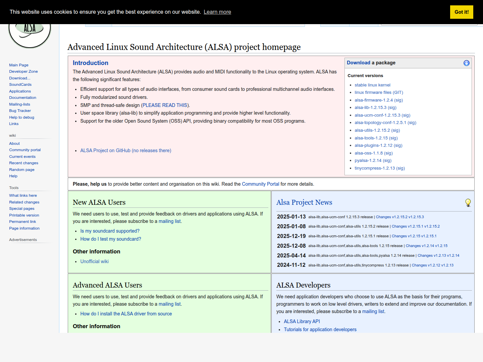Open Page information in Tools
This screenshot has height=362, width=483.
pos(24,228)
